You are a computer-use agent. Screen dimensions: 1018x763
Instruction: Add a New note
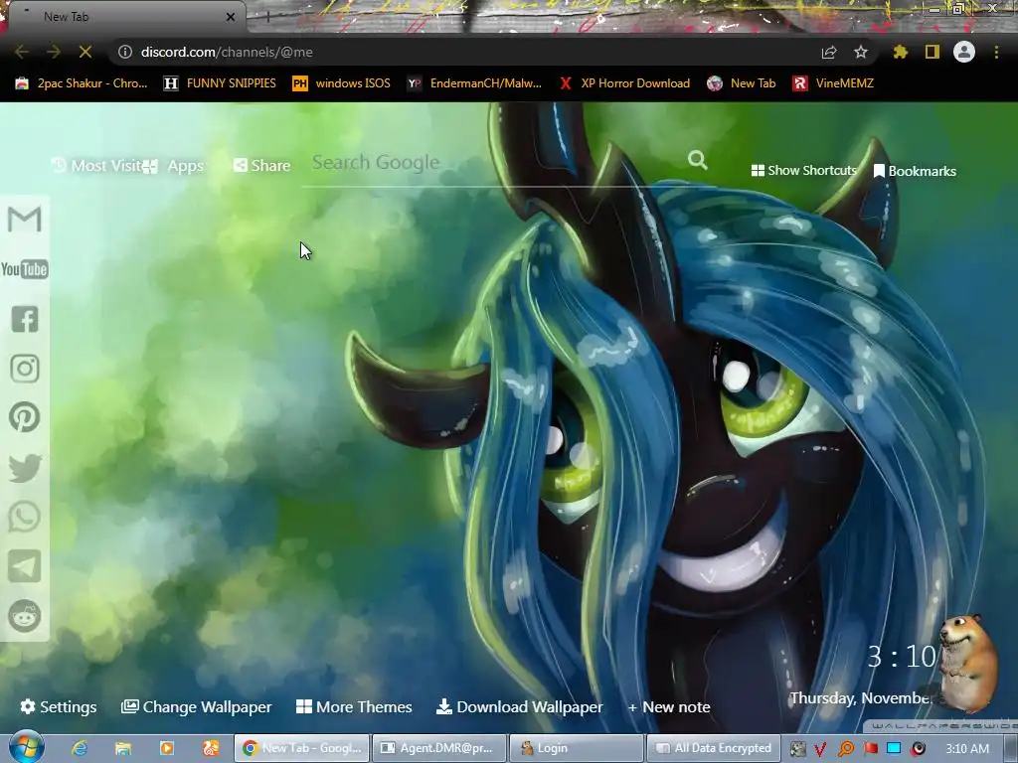[669, 706]
